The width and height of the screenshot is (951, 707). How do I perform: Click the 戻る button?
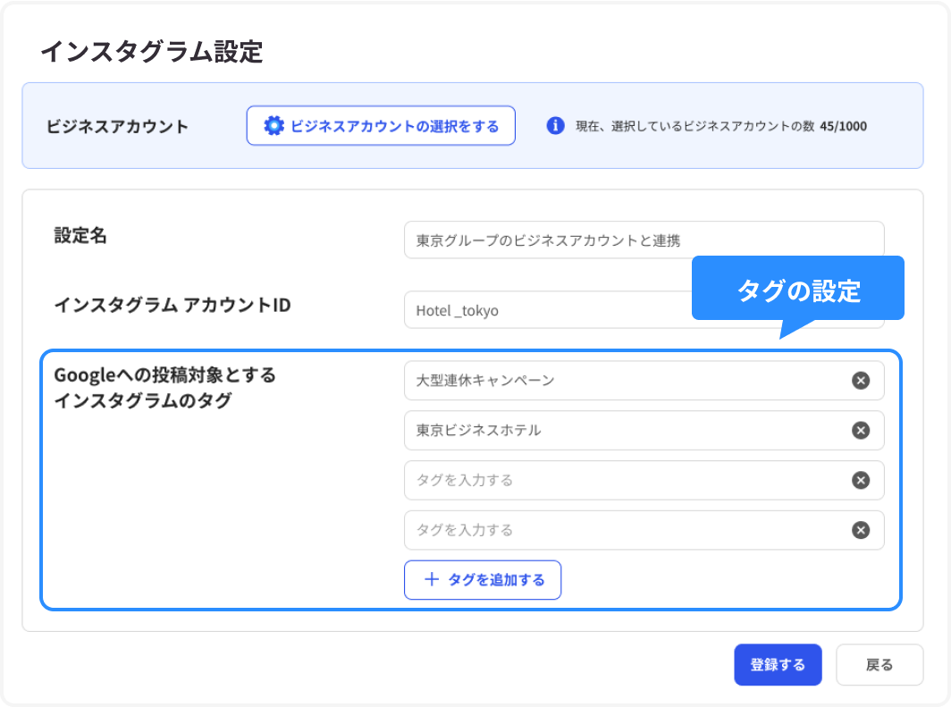pos(879,664)
